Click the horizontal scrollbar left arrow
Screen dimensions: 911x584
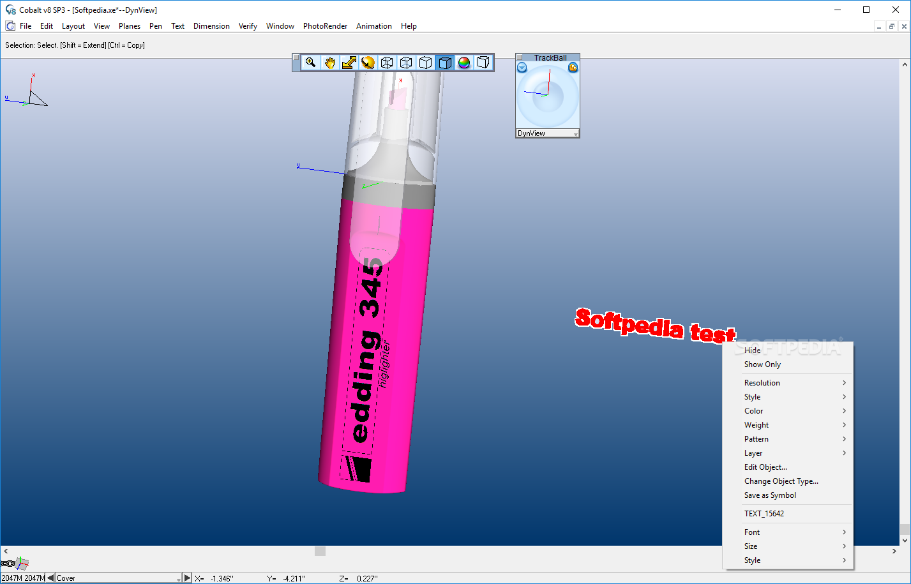point(6,551)
